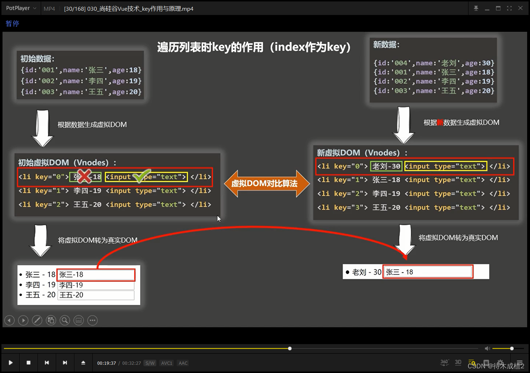This screenshot has height=373, width=530.
Task: Click the seek bar position handle
Action: tap(290, 348)
